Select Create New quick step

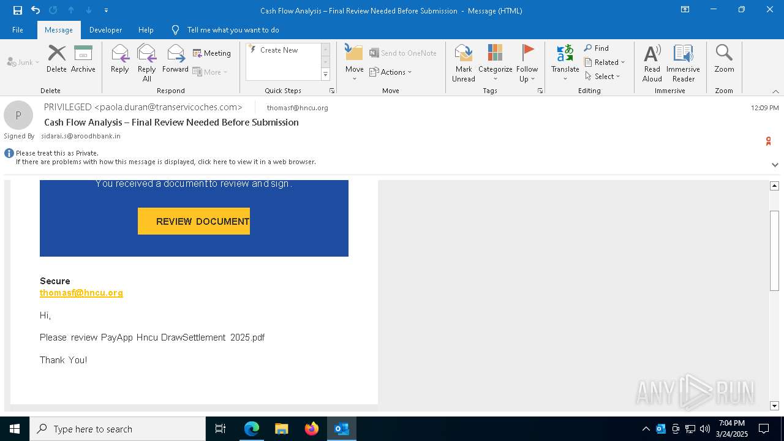coord(284,50)
